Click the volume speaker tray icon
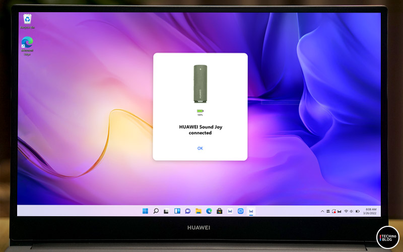The height and width of the screenshot is (252, 403). (352, 211)
